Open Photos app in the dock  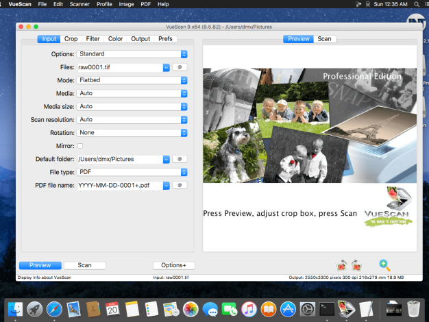191,310
